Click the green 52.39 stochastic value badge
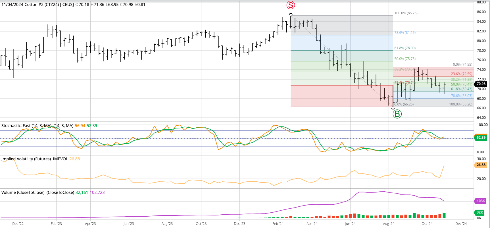Viewport: 490px width, 228px height. pyautogui.click(x=481, y=138)
